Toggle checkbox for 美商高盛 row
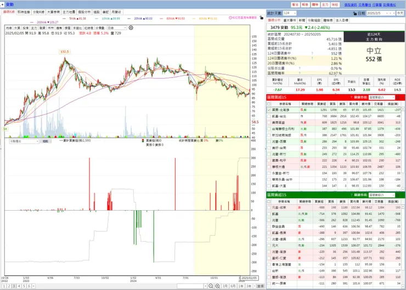This screenshot has width=406, height=290. point(269,123)
